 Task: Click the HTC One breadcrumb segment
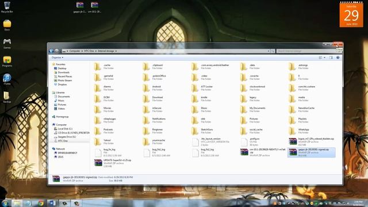coord(89,51)
